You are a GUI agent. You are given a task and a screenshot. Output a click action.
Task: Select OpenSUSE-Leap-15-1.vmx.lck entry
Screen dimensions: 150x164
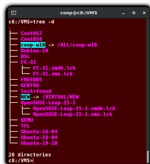click(73, 114)
